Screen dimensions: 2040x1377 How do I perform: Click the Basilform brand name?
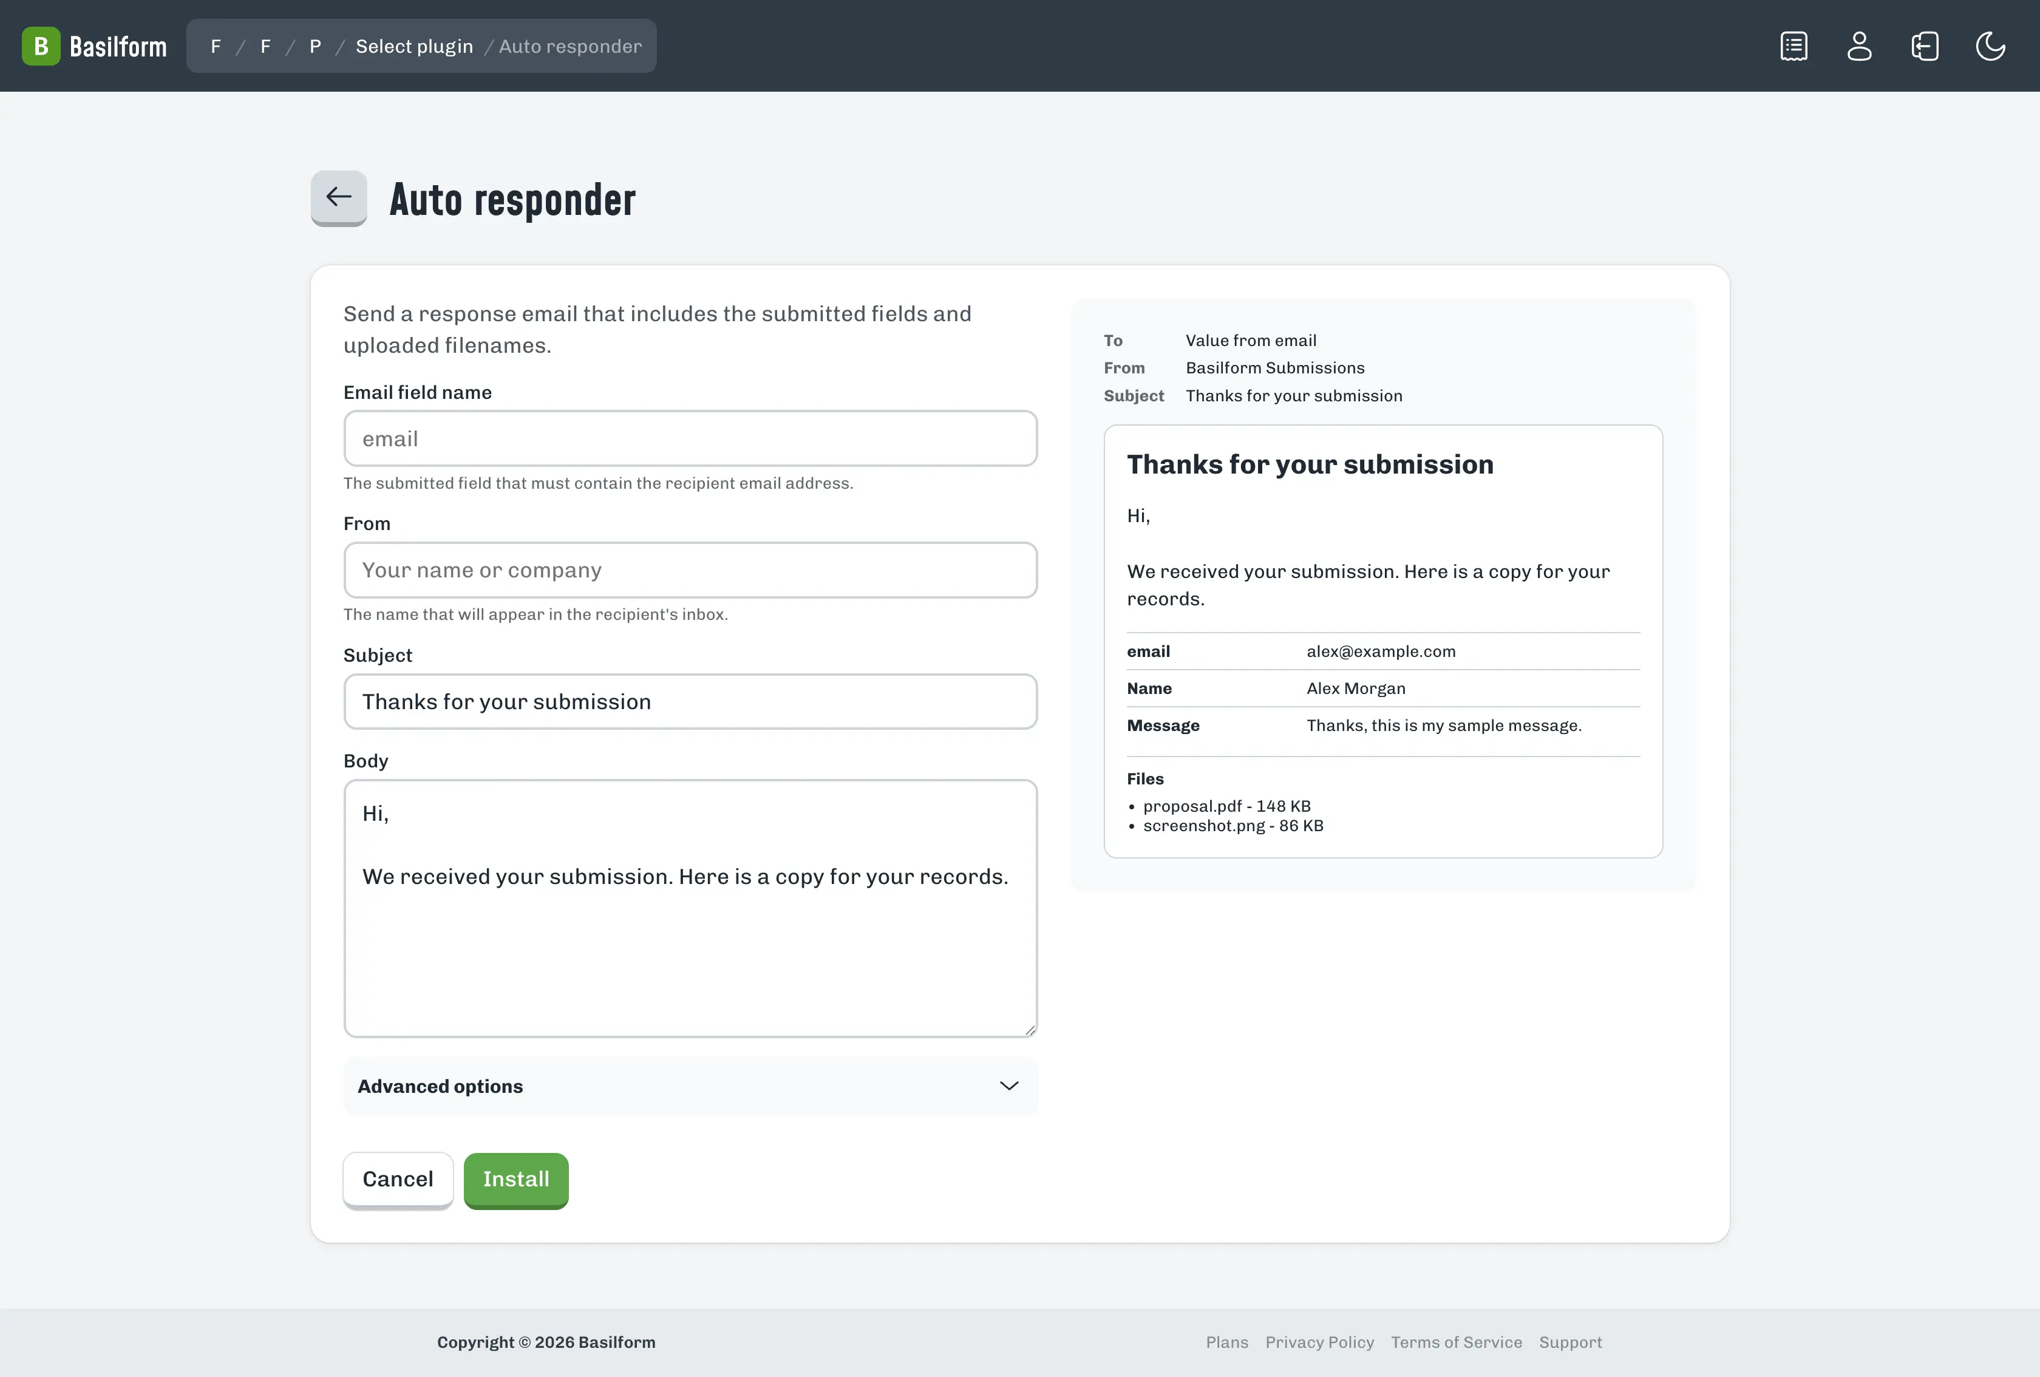click(x=118, y=47)
